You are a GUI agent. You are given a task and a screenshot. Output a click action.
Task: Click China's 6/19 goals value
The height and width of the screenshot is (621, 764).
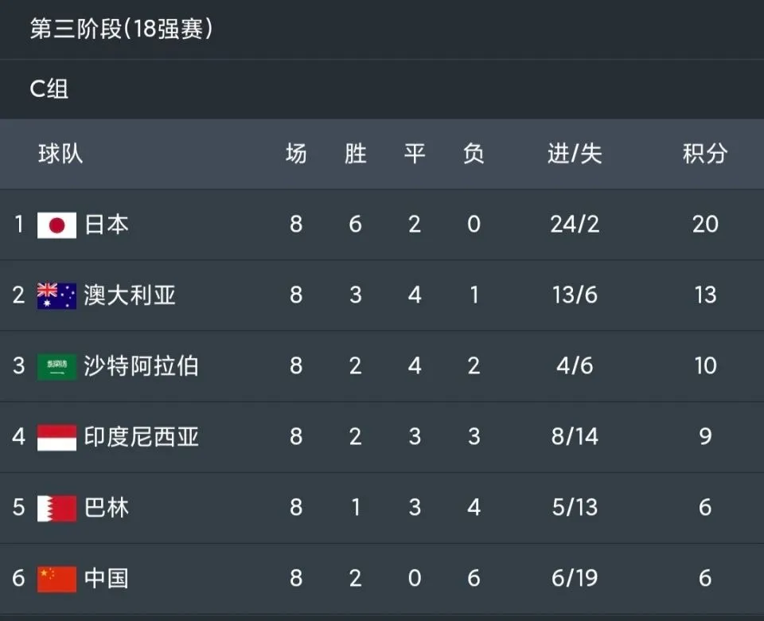[x=575, y=578]
